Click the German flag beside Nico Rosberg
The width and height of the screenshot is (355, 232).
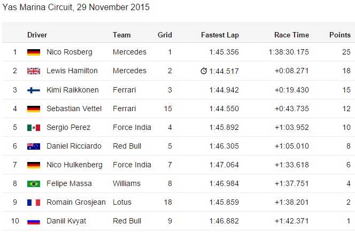point(34,52)
